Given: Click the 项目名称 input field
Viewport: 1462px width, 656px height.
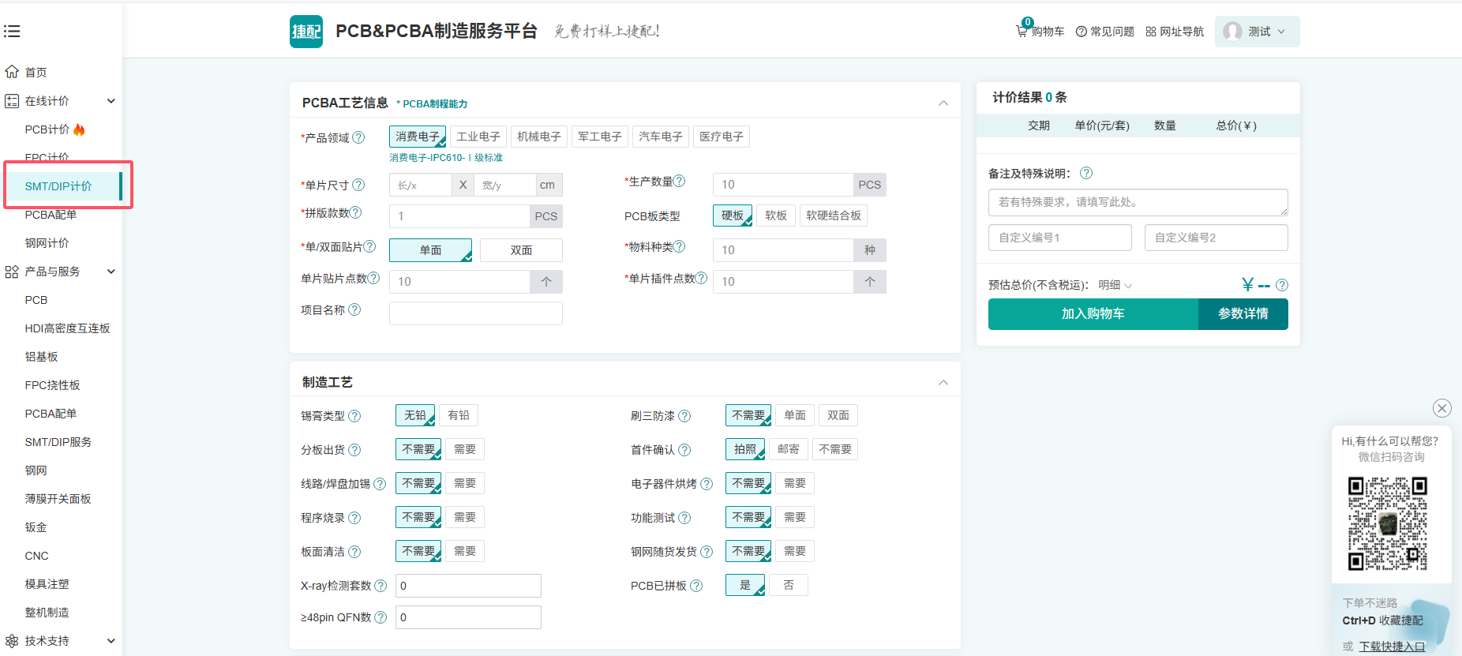Looking at the screenshot, I should (476, 313).
